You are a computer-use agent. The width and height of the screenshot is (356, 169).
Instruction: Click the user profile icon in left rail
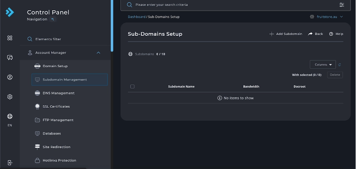pos(10,77)
